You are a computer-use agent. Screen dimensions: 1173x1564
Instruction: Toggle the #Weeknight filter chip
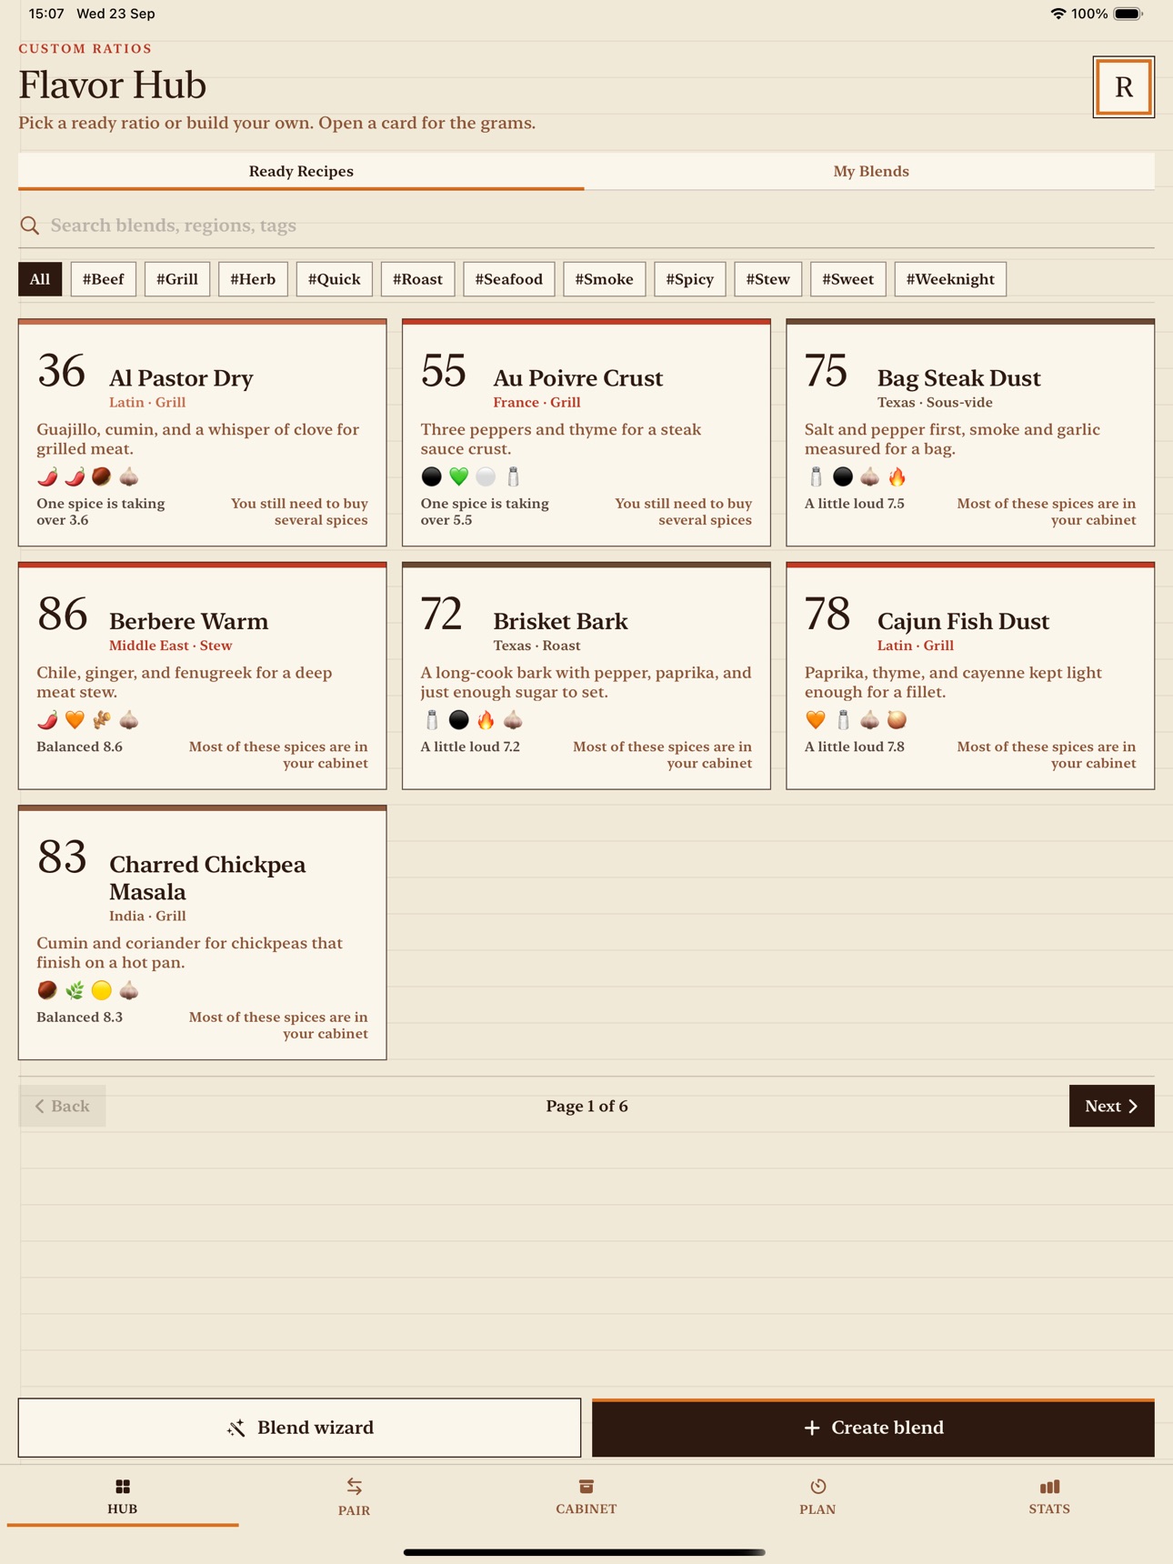tap(950, 279)
